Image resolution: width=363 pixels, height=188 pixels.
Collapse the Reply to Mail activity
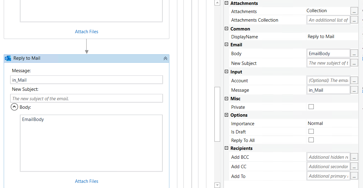pos(165,59)
